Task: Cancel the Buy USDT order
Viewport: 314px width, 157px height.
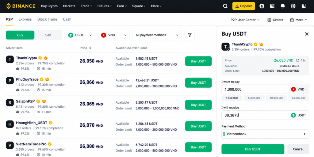Action: pos(298,149)
